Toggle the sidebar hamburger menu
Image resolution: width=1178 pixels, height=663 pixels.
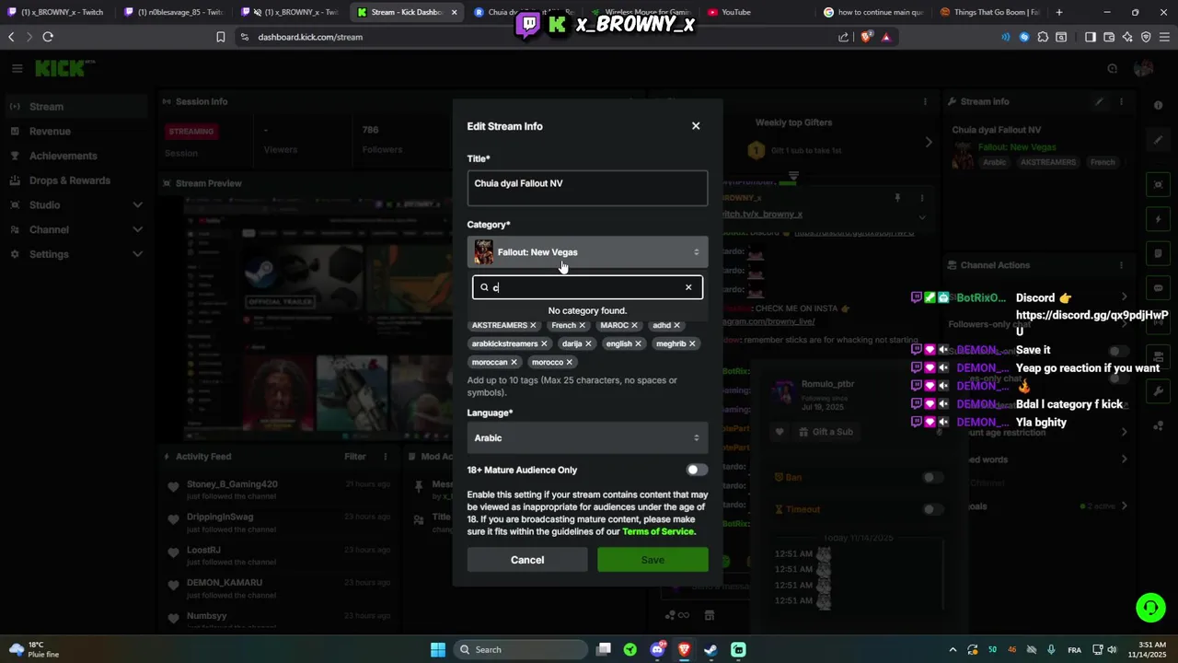tap(17, 68)
